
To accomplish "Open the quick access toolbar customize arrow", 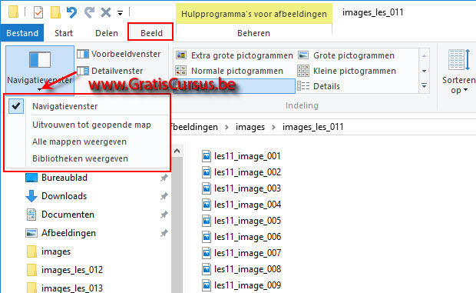I will tap(121, 13).
